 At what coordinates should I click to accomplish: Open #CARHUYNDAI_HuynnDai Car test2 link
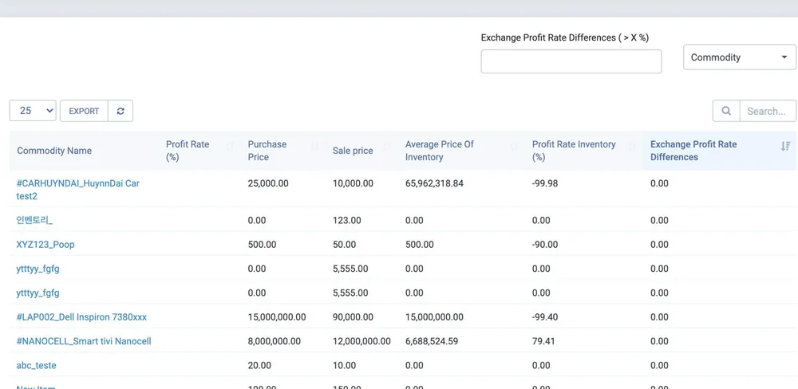pos(78,190)
